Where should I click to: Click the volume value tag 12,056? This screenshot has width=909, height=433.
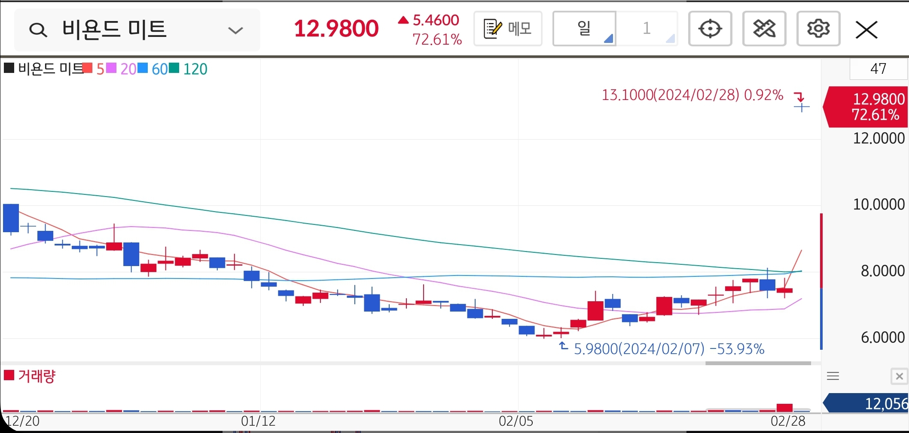(865, 403)
